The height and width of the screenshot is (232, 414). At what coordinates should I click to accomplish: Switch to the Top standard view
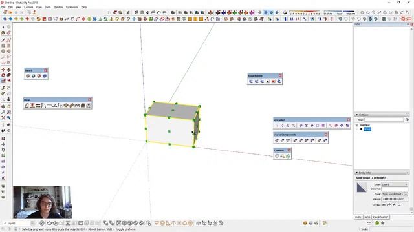tap(142, 12)
